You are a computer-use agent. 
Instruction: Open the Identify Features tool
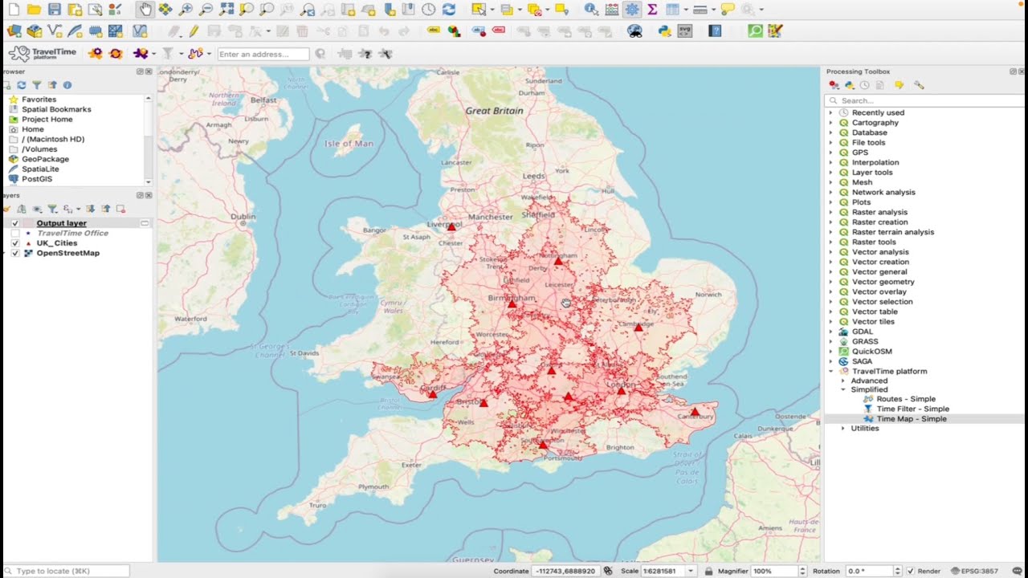coord(591,10)
